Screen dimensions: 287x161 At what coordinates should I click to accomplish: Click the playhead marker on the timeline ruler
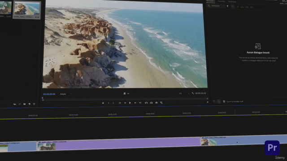(235, 112)
